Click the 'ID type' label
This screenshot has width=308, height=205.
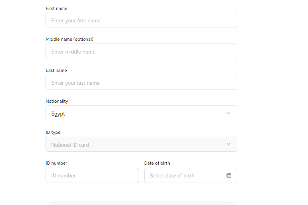53,132
